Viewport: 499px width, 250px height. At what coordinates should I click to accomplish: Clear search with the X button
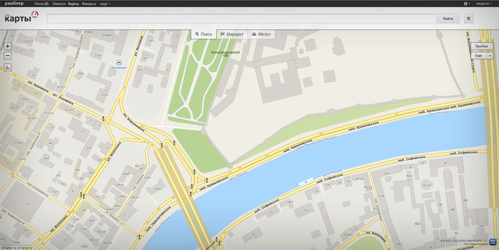point(469,18)
